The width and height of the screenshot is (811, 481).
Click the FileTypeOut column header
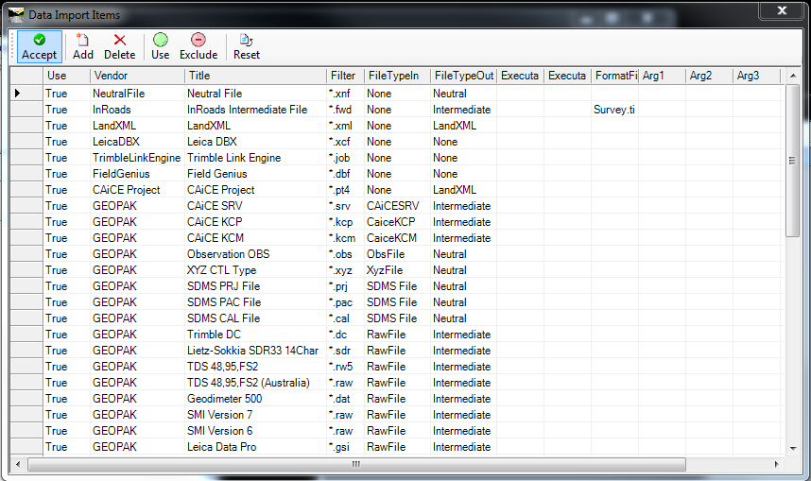(x=463, y=76)
